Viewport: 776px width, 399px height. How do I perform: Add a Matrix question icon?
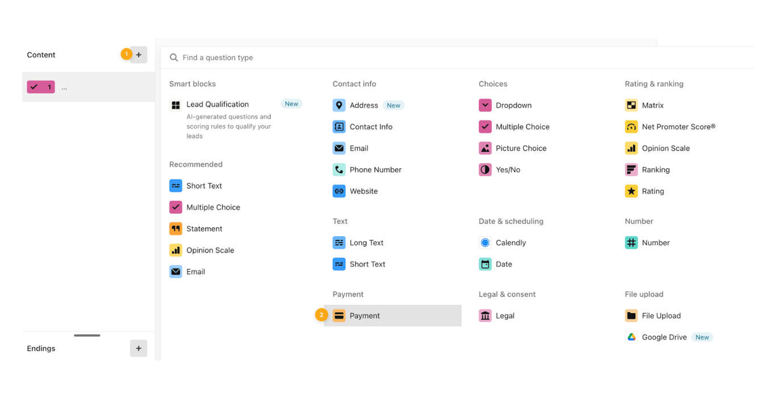(x=631, y=105)
